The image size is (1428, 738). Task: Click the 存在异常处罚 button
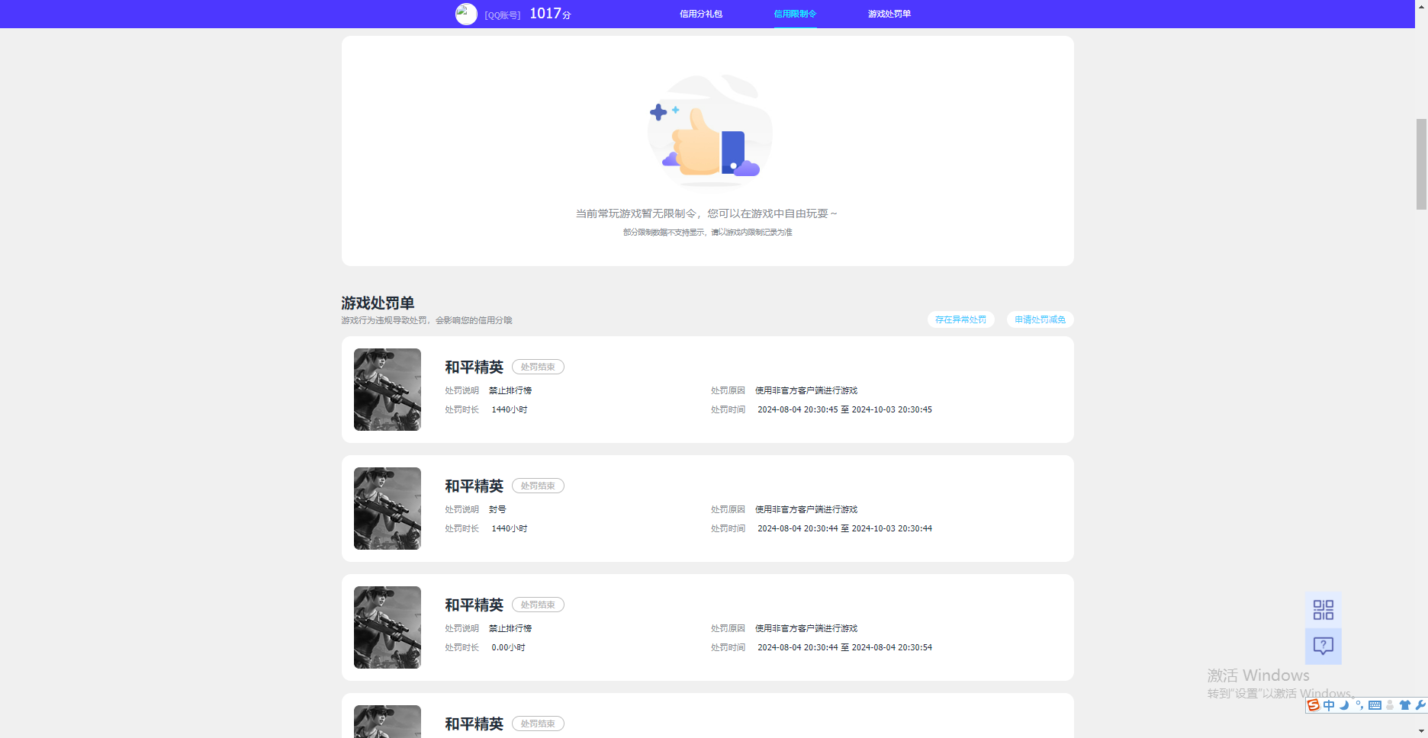click(960, 319)
